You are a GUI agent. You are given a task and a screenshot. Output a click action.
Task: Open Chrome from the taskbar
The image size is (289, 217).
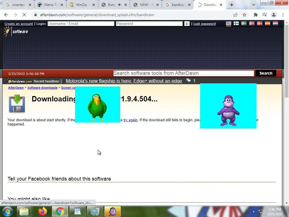click(x=60, y=211)
